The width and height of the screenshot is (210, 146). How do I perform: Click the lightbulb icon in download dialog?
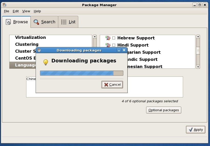[46, 62]
